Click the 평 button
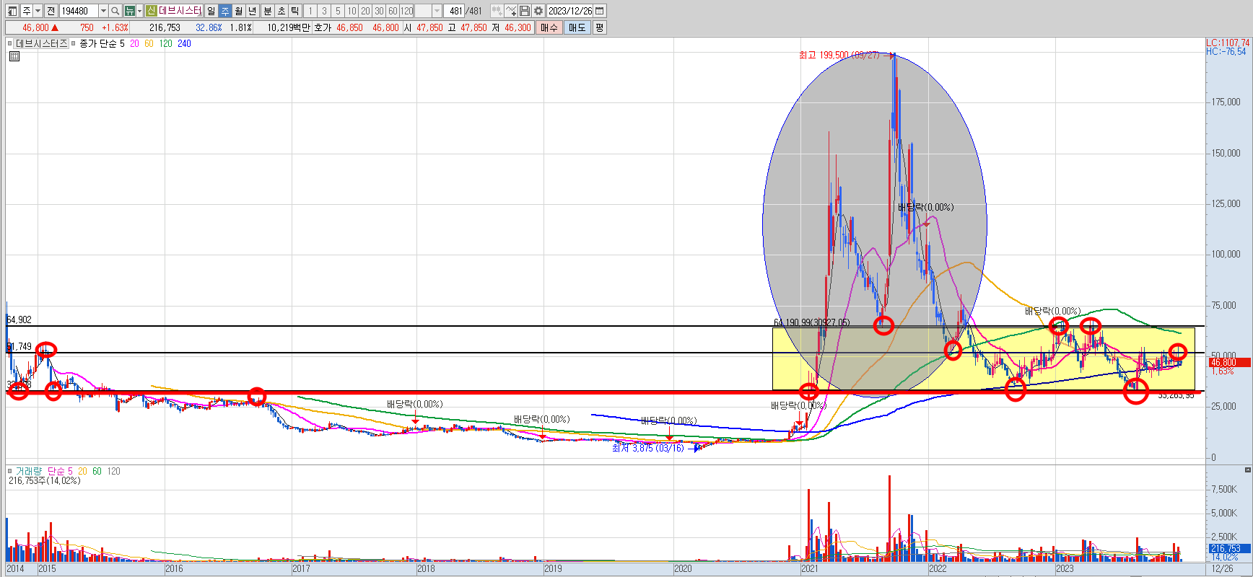 (x=600, y=27)
